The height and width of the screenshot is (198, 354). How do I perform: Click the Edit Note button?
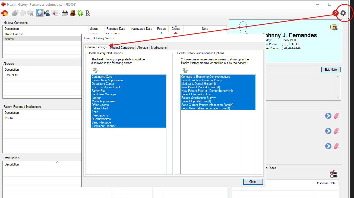point(331,70)
